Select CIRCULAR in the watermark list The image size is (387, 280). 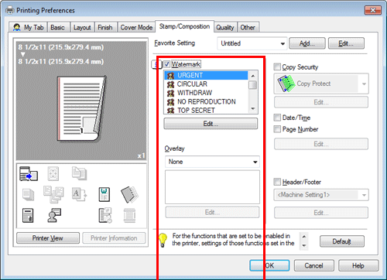207,84
